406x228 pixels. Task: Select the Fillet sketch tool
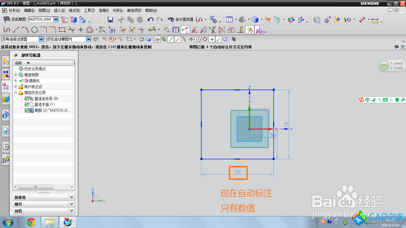coord(44,30)
